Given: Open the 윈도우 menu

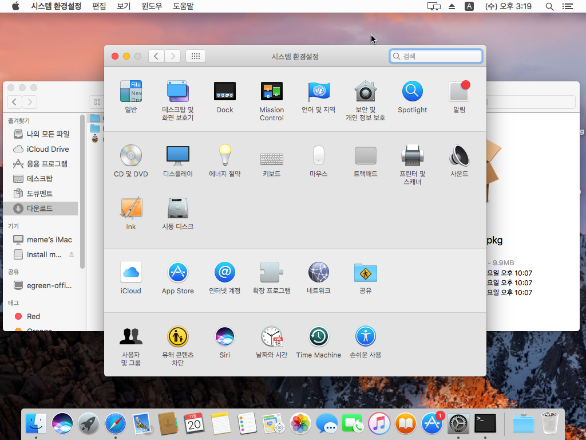Looking at the screenshot, I should (151, 6).
